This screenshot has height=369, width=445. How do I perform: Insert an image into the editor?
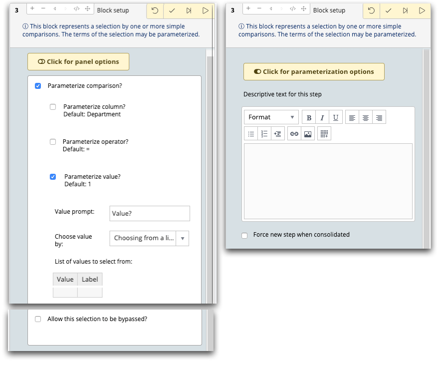point(308,134)
